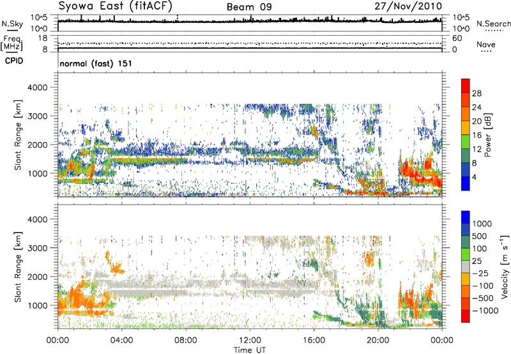Select the '16:00' time tick label

click(314, 341)
